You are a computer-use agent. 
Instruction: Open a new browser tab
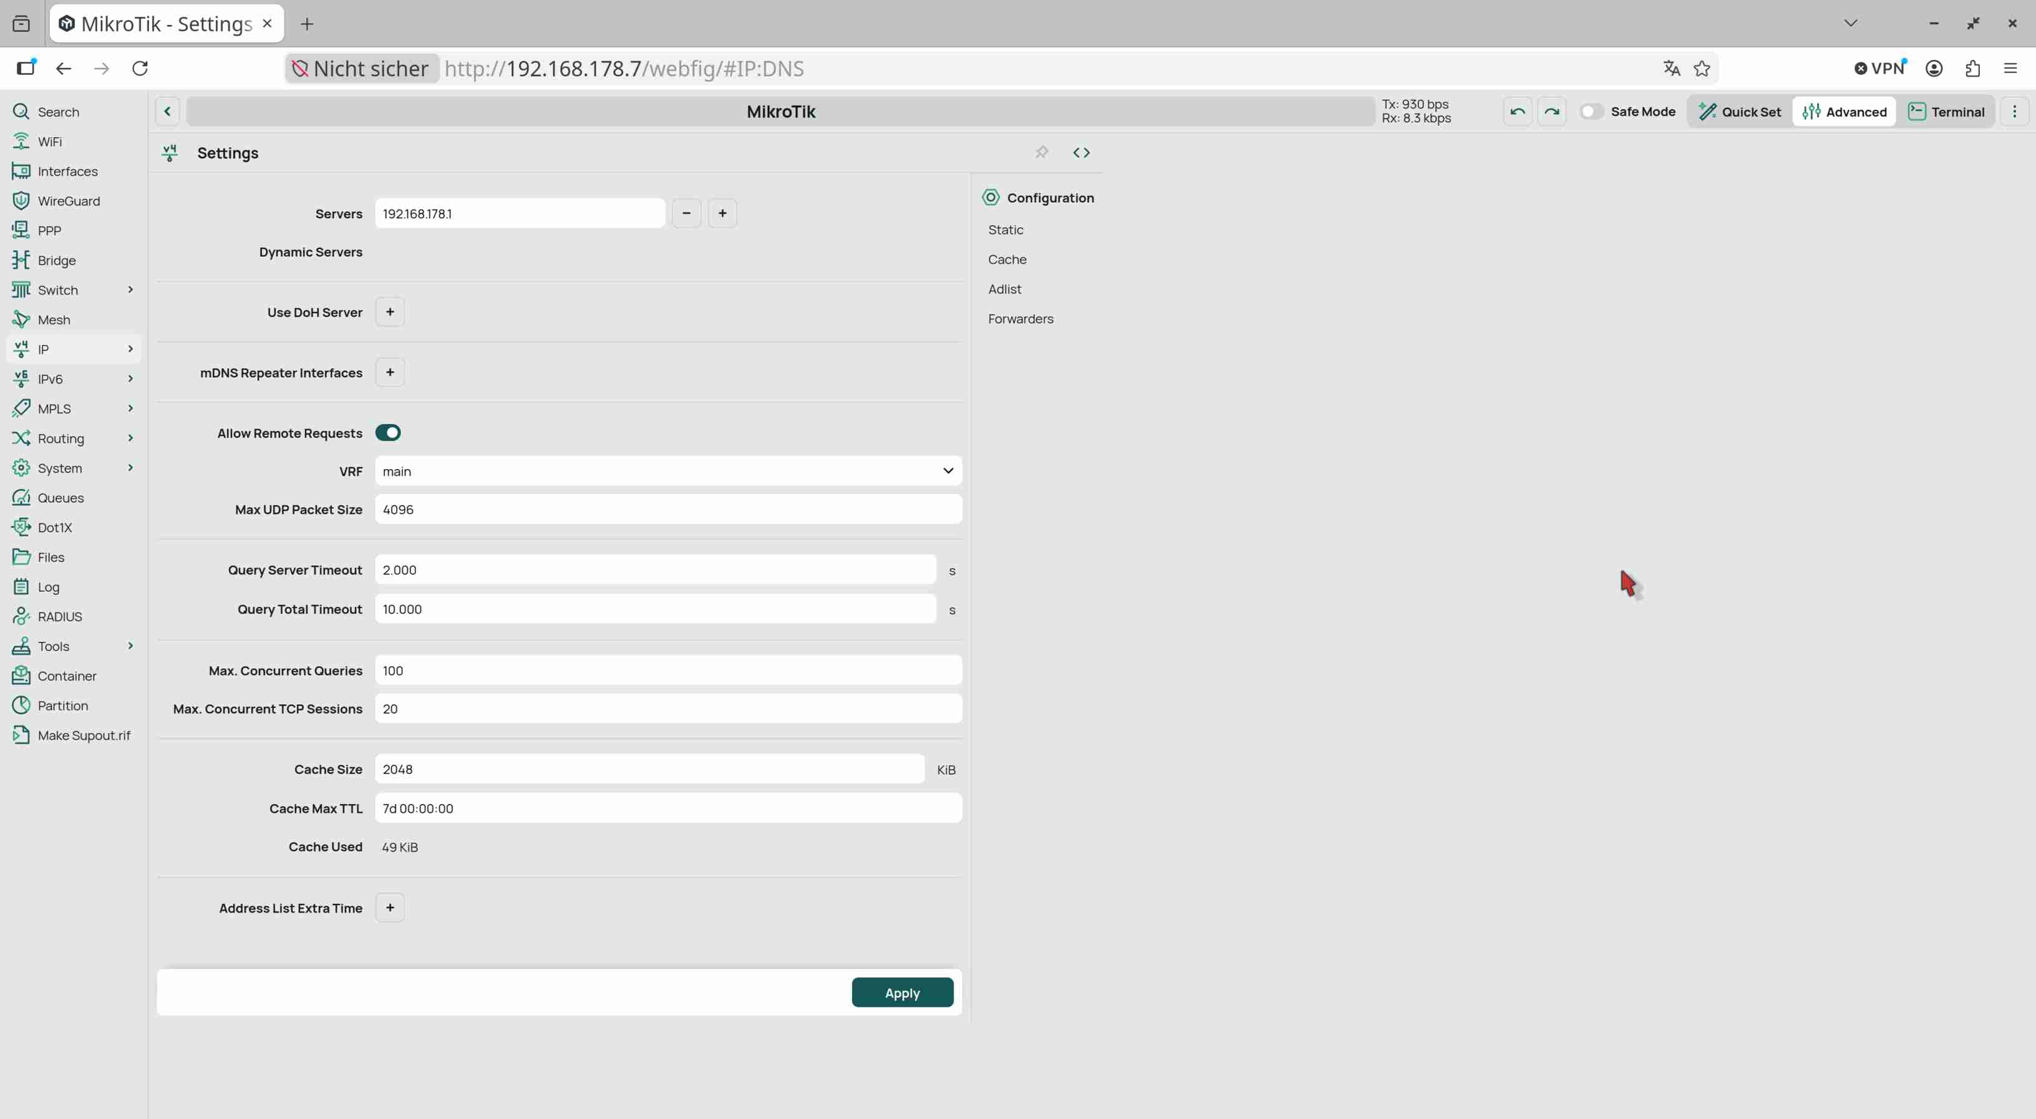coord(307,24)
